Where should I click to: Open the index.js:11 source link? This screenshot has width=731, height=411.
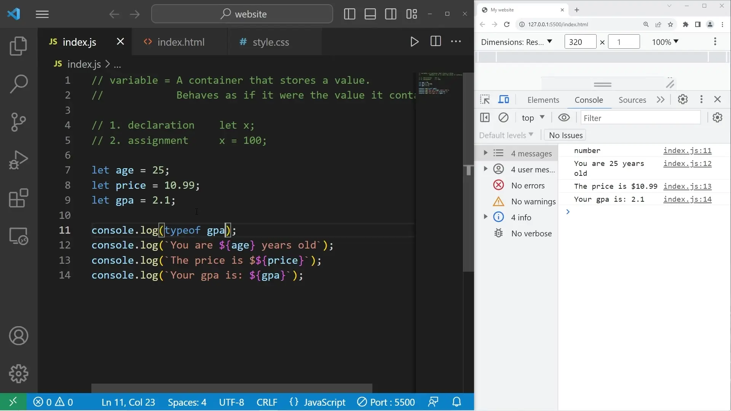click(687, 151)
